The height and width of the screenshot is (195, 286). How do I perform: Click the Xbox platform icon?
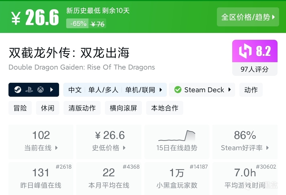pyautogui.click(x=40, y=90)
